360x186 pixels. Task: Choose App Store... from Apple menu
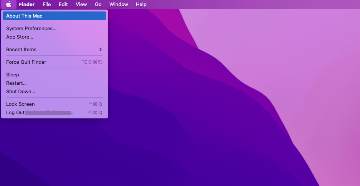coord(54,37)
